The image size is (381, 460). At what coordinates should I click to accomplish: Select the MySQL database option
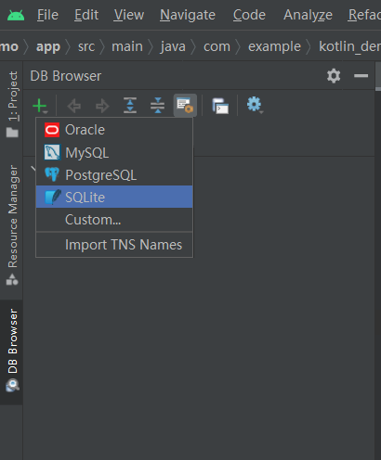pos(114,152)
